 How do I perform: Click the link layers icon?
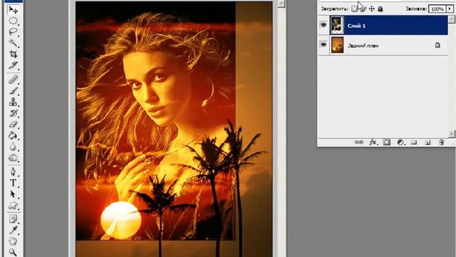359,142
